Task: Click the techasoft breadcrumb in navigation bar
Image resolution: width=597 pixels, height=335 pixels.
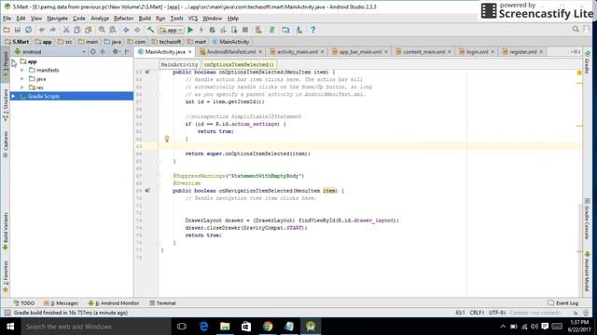Action: [166, 42]
